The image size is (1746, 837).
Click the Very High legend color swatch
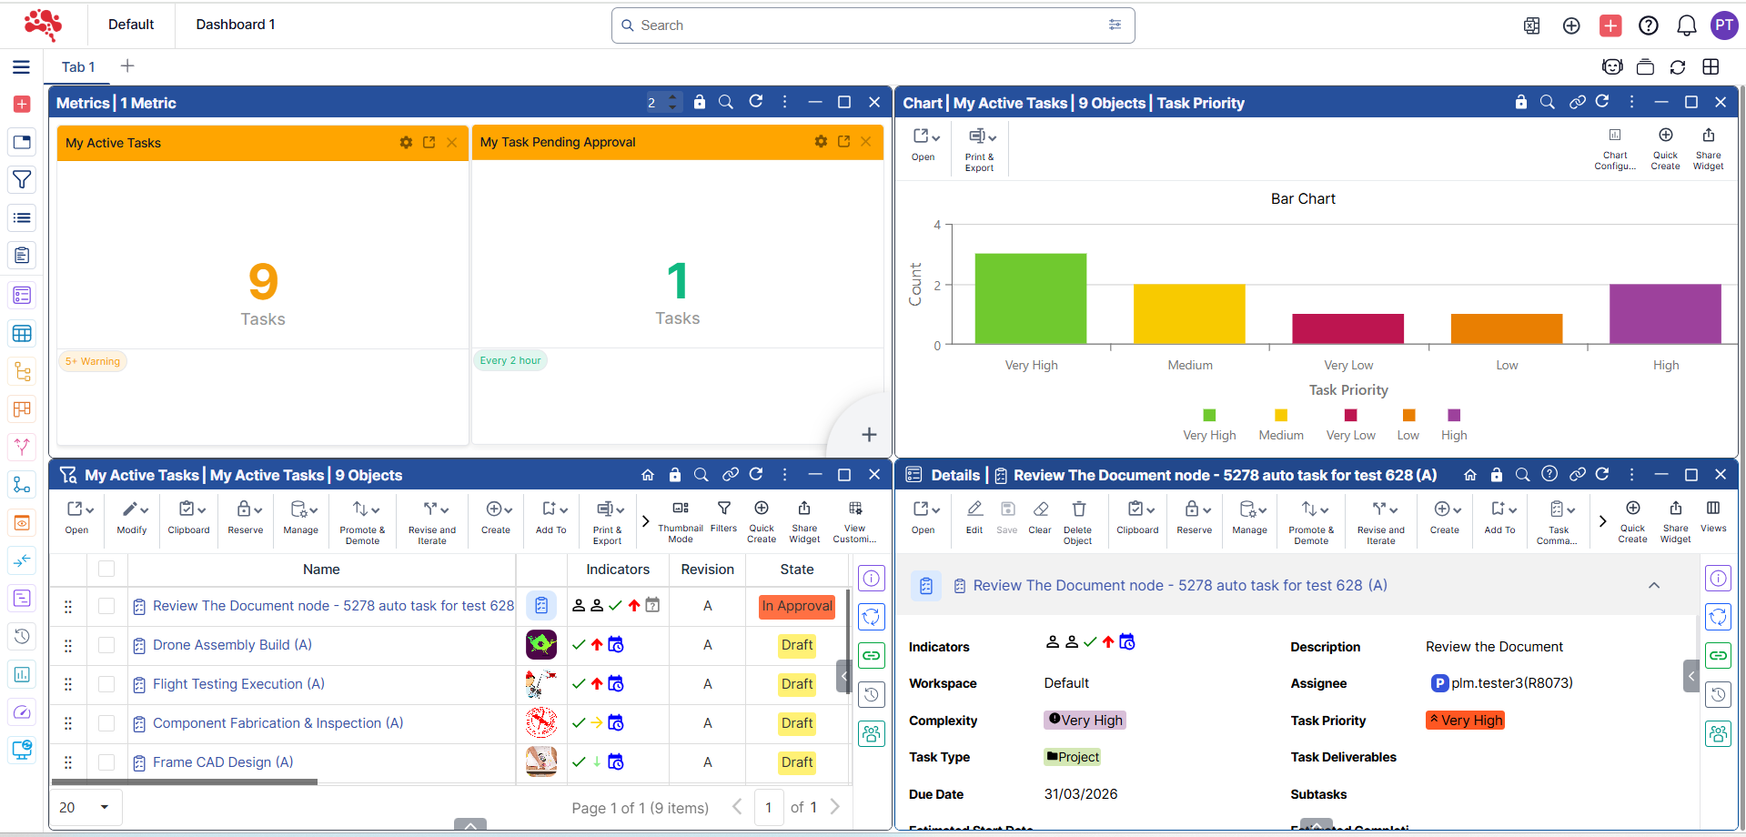[1209, 416]
